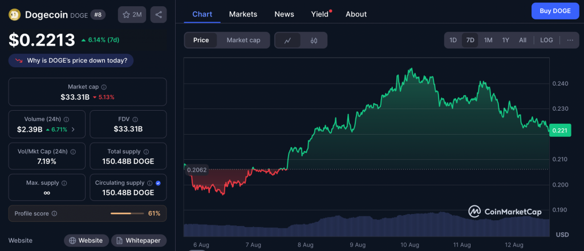Image resolution: width=584 pixels, height=251 pixels.
Task: Expand Volume (24h) details chevron
Action: coord(73,129)
